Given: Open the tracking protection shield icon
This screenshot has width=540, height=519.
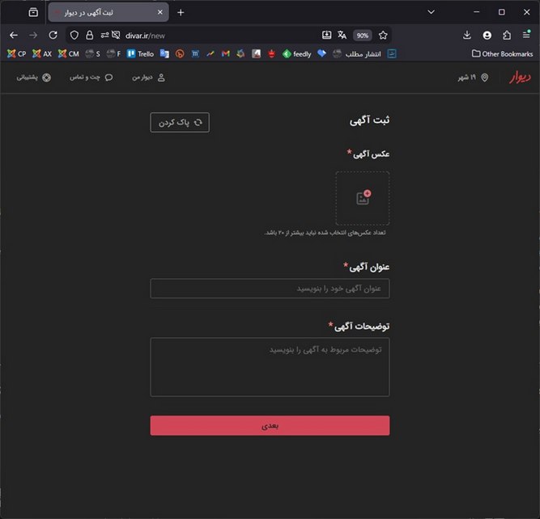Looking at the screenshot, I should 74,35.
